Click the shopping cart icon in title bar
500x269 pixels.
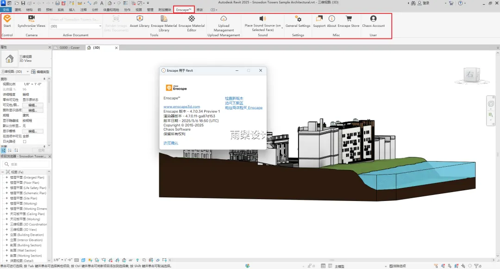click(451, 3)
